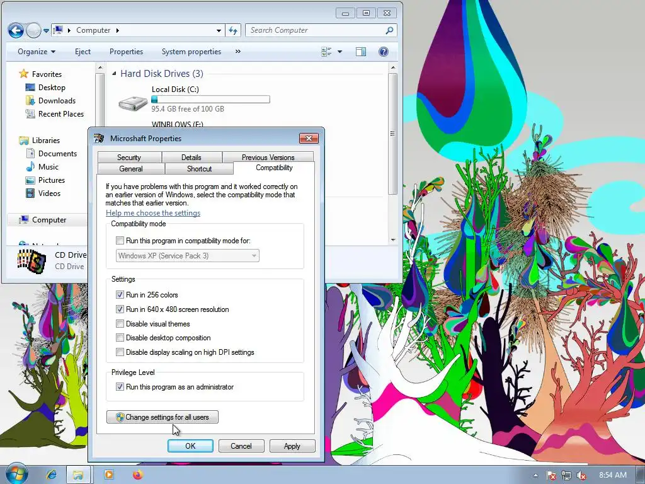Click the computer icon in the address bar
The width and height of the screenshot is (645, 484).
(x=59, y=30)
